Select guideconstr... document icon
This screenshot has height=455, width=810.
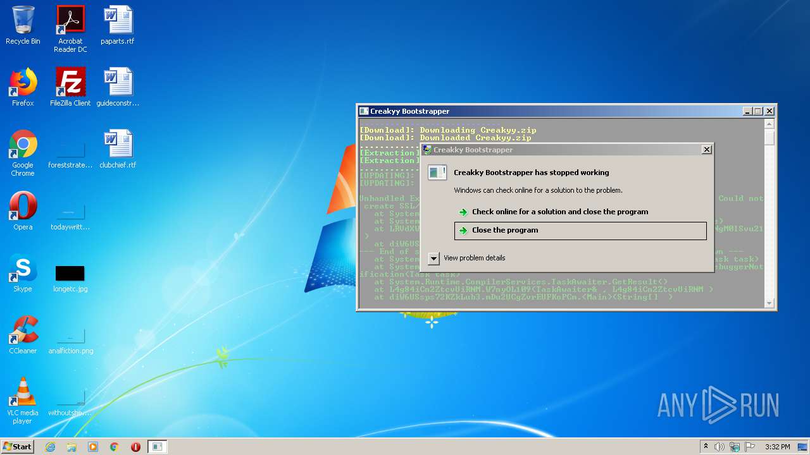tap(118, 88)
